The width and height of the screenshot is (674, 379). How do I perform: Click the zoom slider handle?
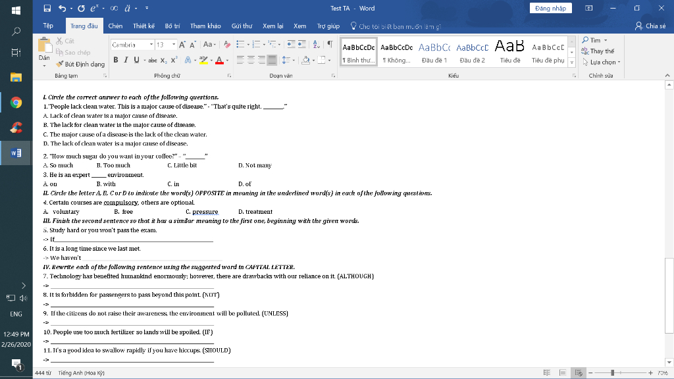click(x=613, y=373)
